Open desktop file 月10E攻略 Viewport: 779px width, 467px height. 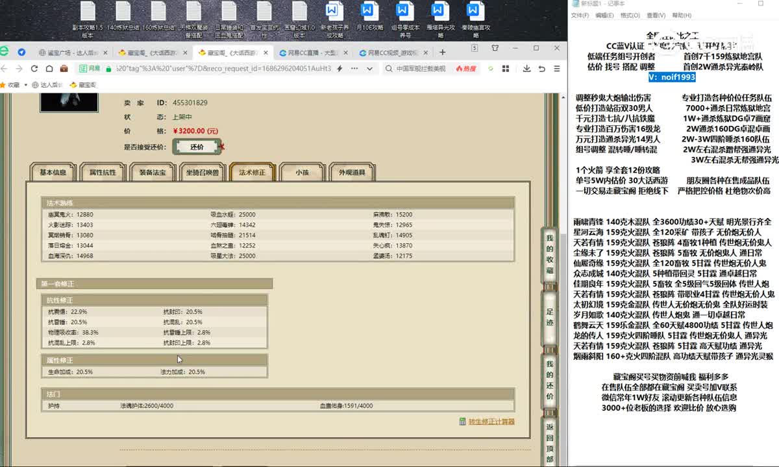(367, 18)
